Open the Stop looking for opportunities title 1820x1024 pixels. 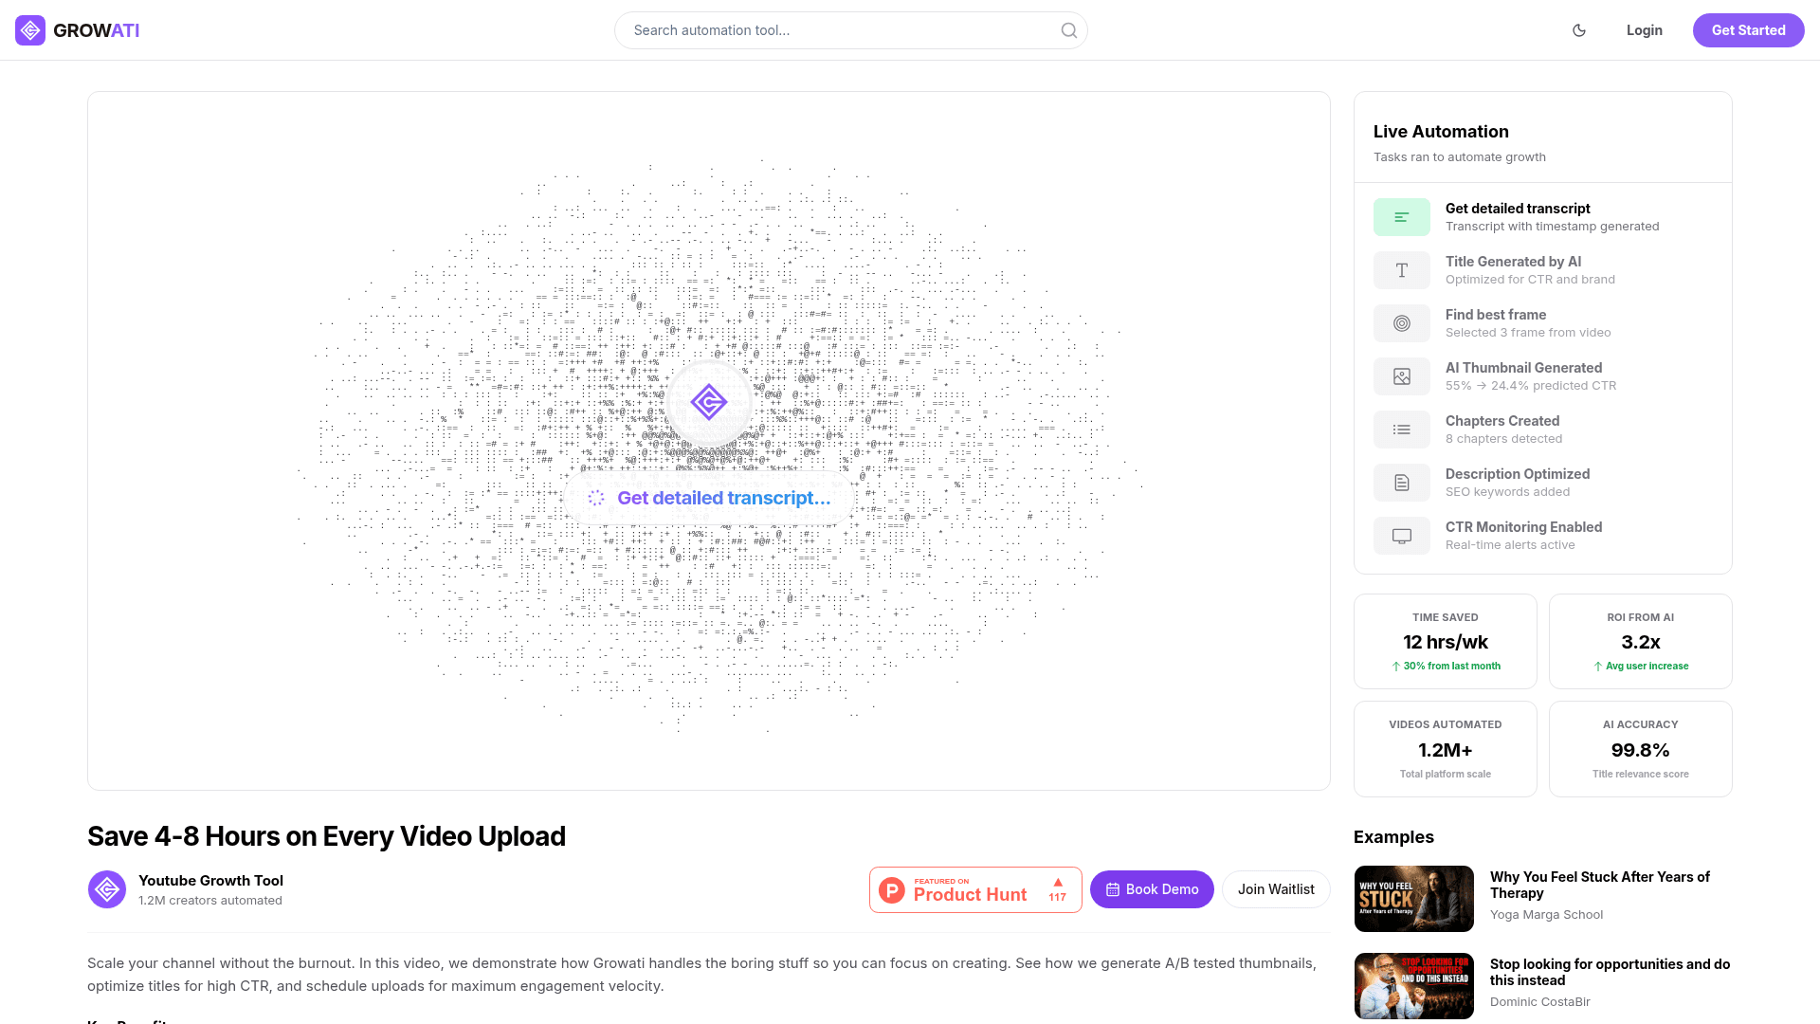pyautogui.click(x=1610, y=972)
